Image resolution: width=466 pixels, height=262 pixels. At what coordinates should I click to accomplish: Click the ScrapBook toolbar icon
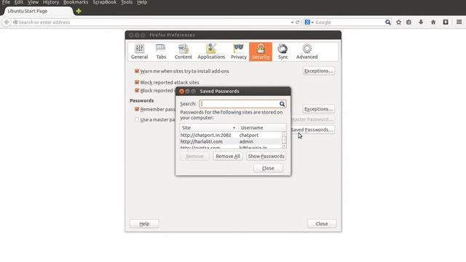(446, 23)
